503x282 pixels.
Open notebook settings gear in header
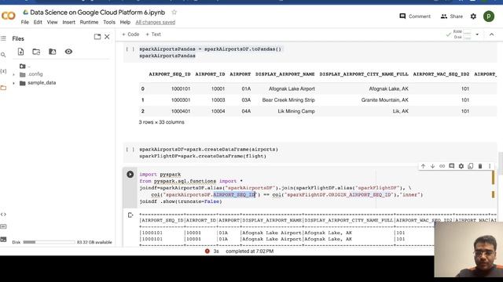point(473,16)
